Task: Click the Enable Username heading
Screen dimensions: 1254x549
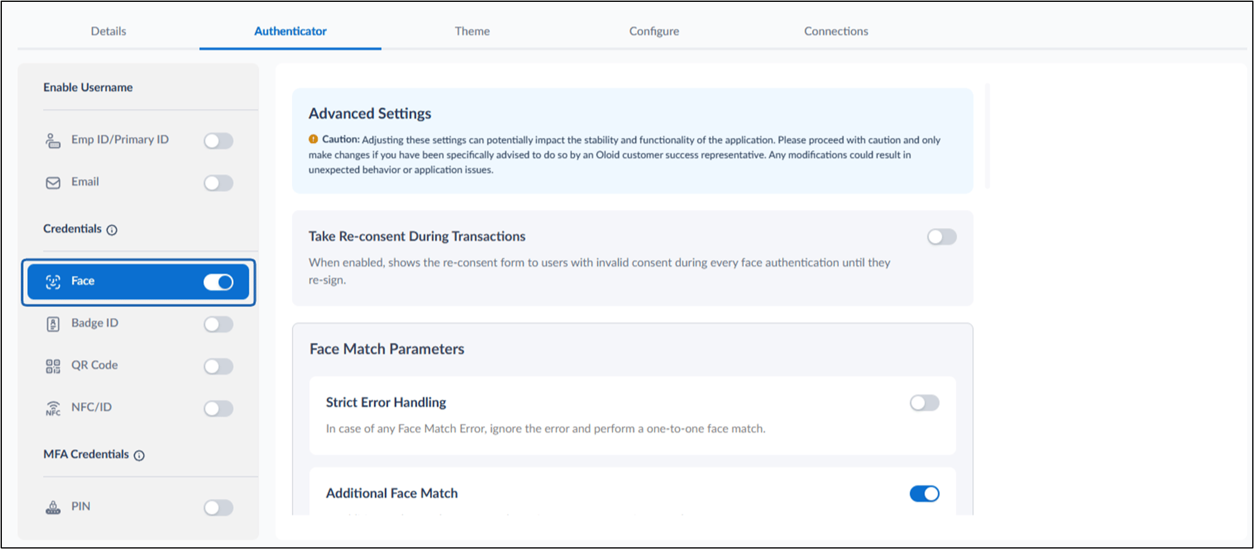Action: pyautogui.click(x=88, y=87)
